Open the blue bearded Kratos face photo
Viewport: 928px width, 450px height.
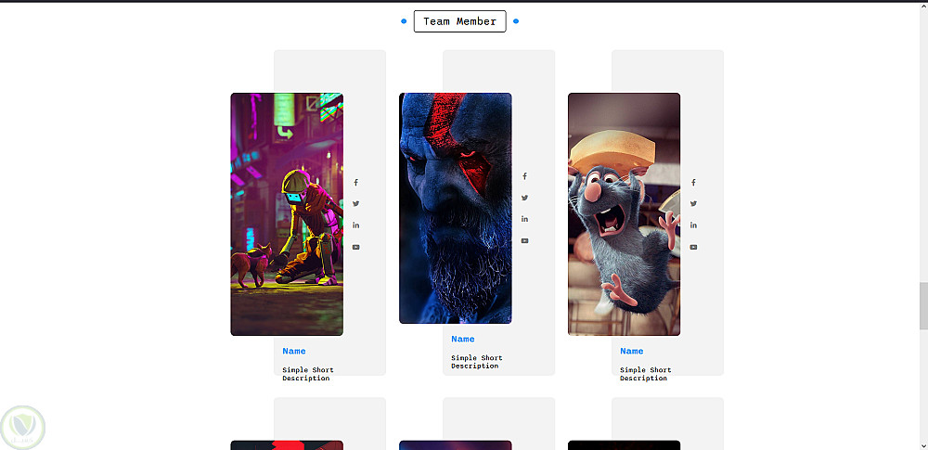(x=456, y=209)
